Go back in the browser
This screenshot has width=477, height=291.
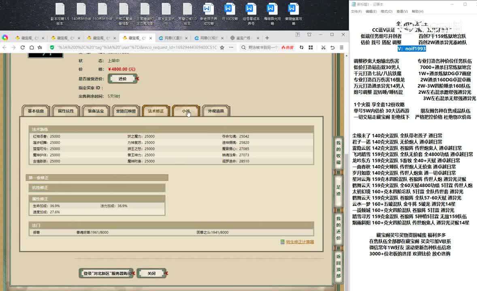point(4,47)
